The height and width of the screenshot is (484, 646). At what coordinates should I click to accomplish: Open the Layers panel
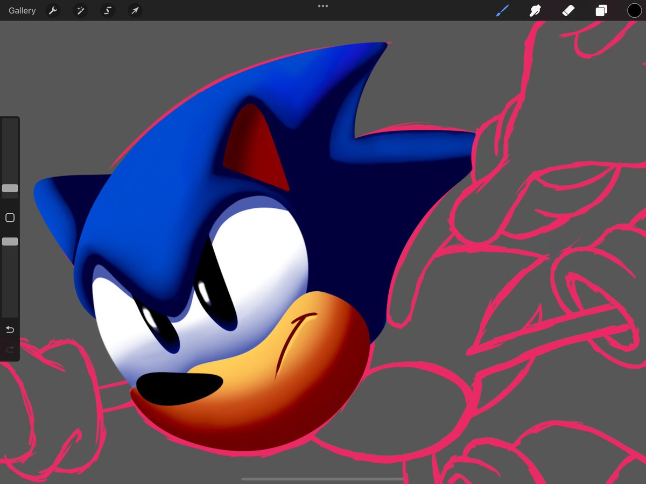(601, 10)
